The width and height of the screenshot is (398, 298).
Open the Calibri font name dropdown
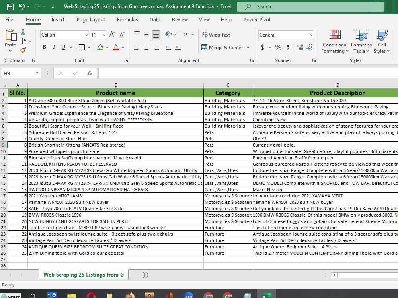click(x=86, y=35)
